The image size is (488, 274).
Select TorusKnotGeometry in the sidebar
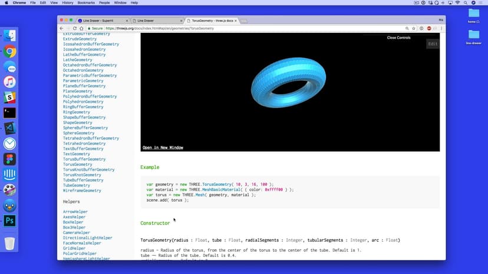82,175
